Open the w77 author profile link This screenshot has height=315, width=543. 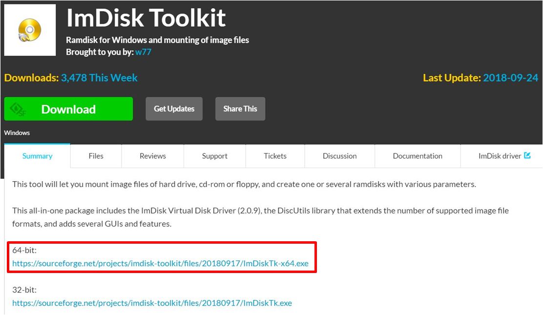[x=143, y=52]
